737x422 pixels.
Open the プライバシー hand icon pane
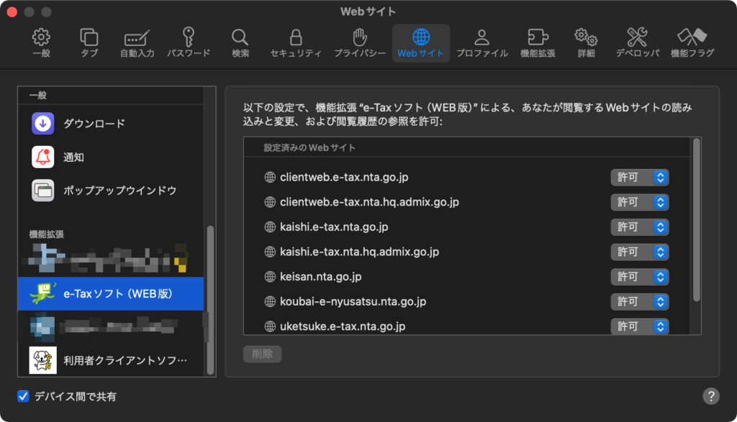tap(359, 43)
